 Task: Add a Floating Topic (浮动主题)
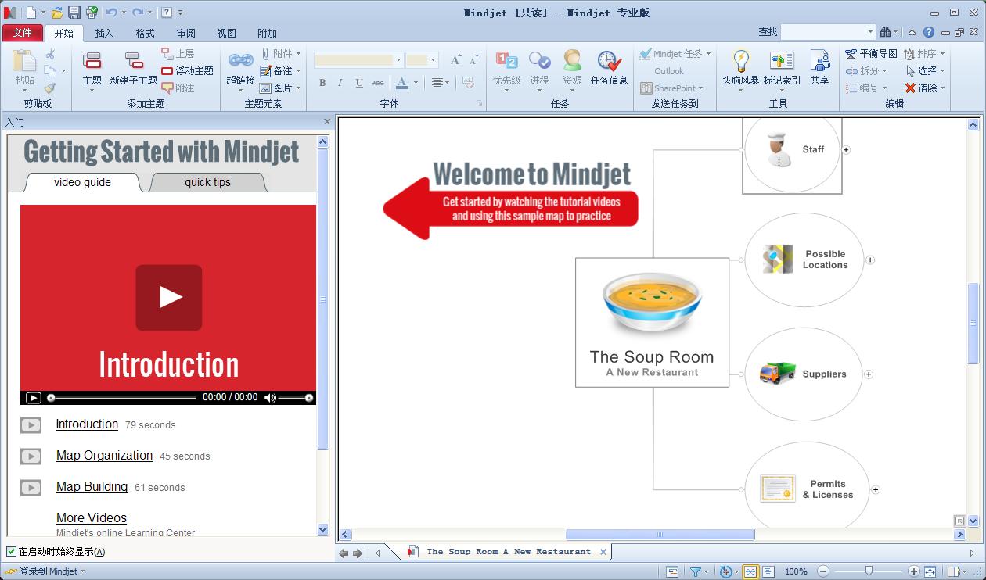(x=188, y=71)
